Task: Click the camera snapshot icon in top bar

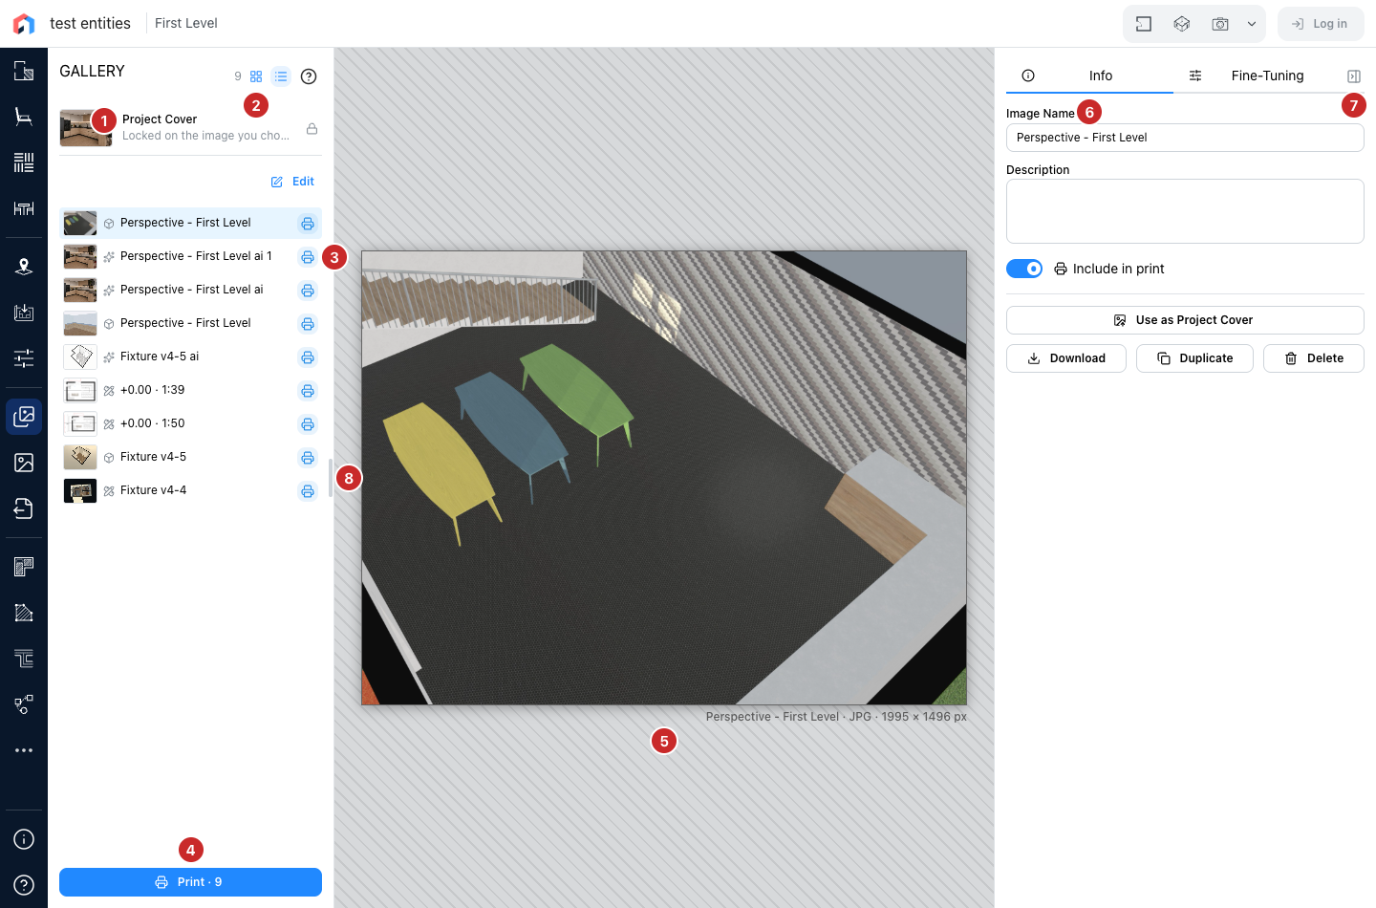Action: [1220, 24]
